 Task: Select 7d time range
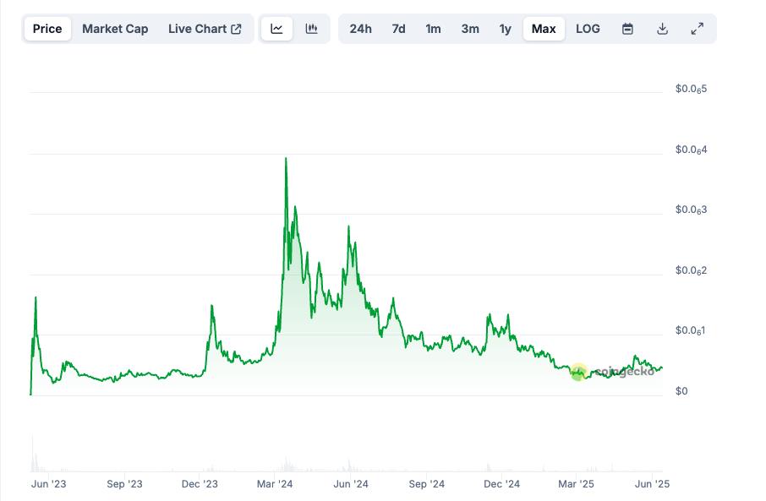click(398, 29)
